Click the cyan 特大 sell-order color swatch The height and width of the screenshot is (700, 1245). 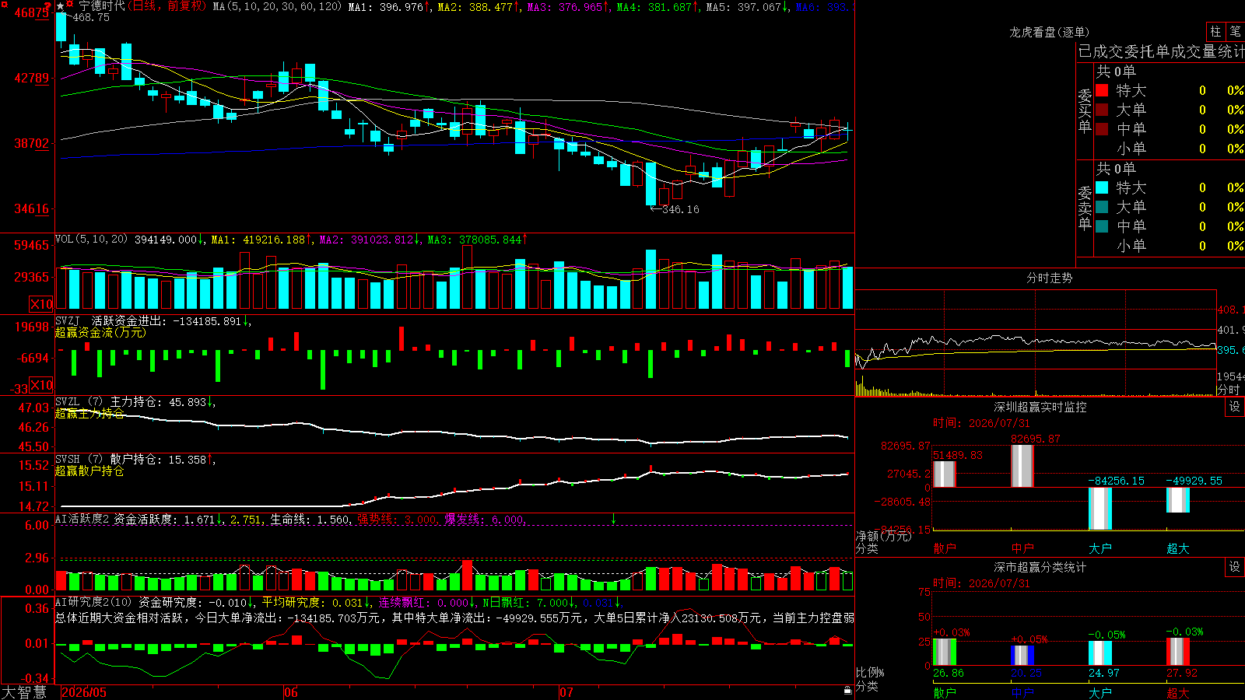[x=1102, y=187]
